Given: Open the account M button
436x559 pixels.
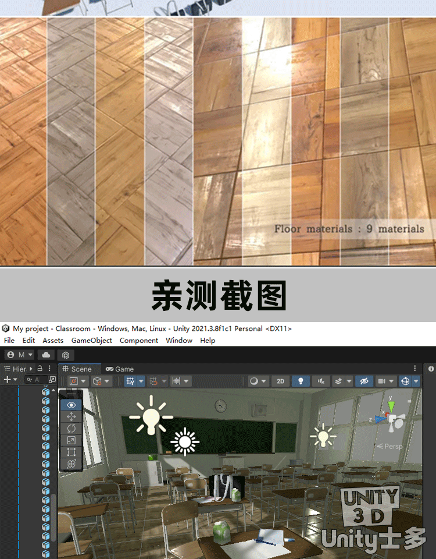Looking at the screenshot, I should coord(19,355).
